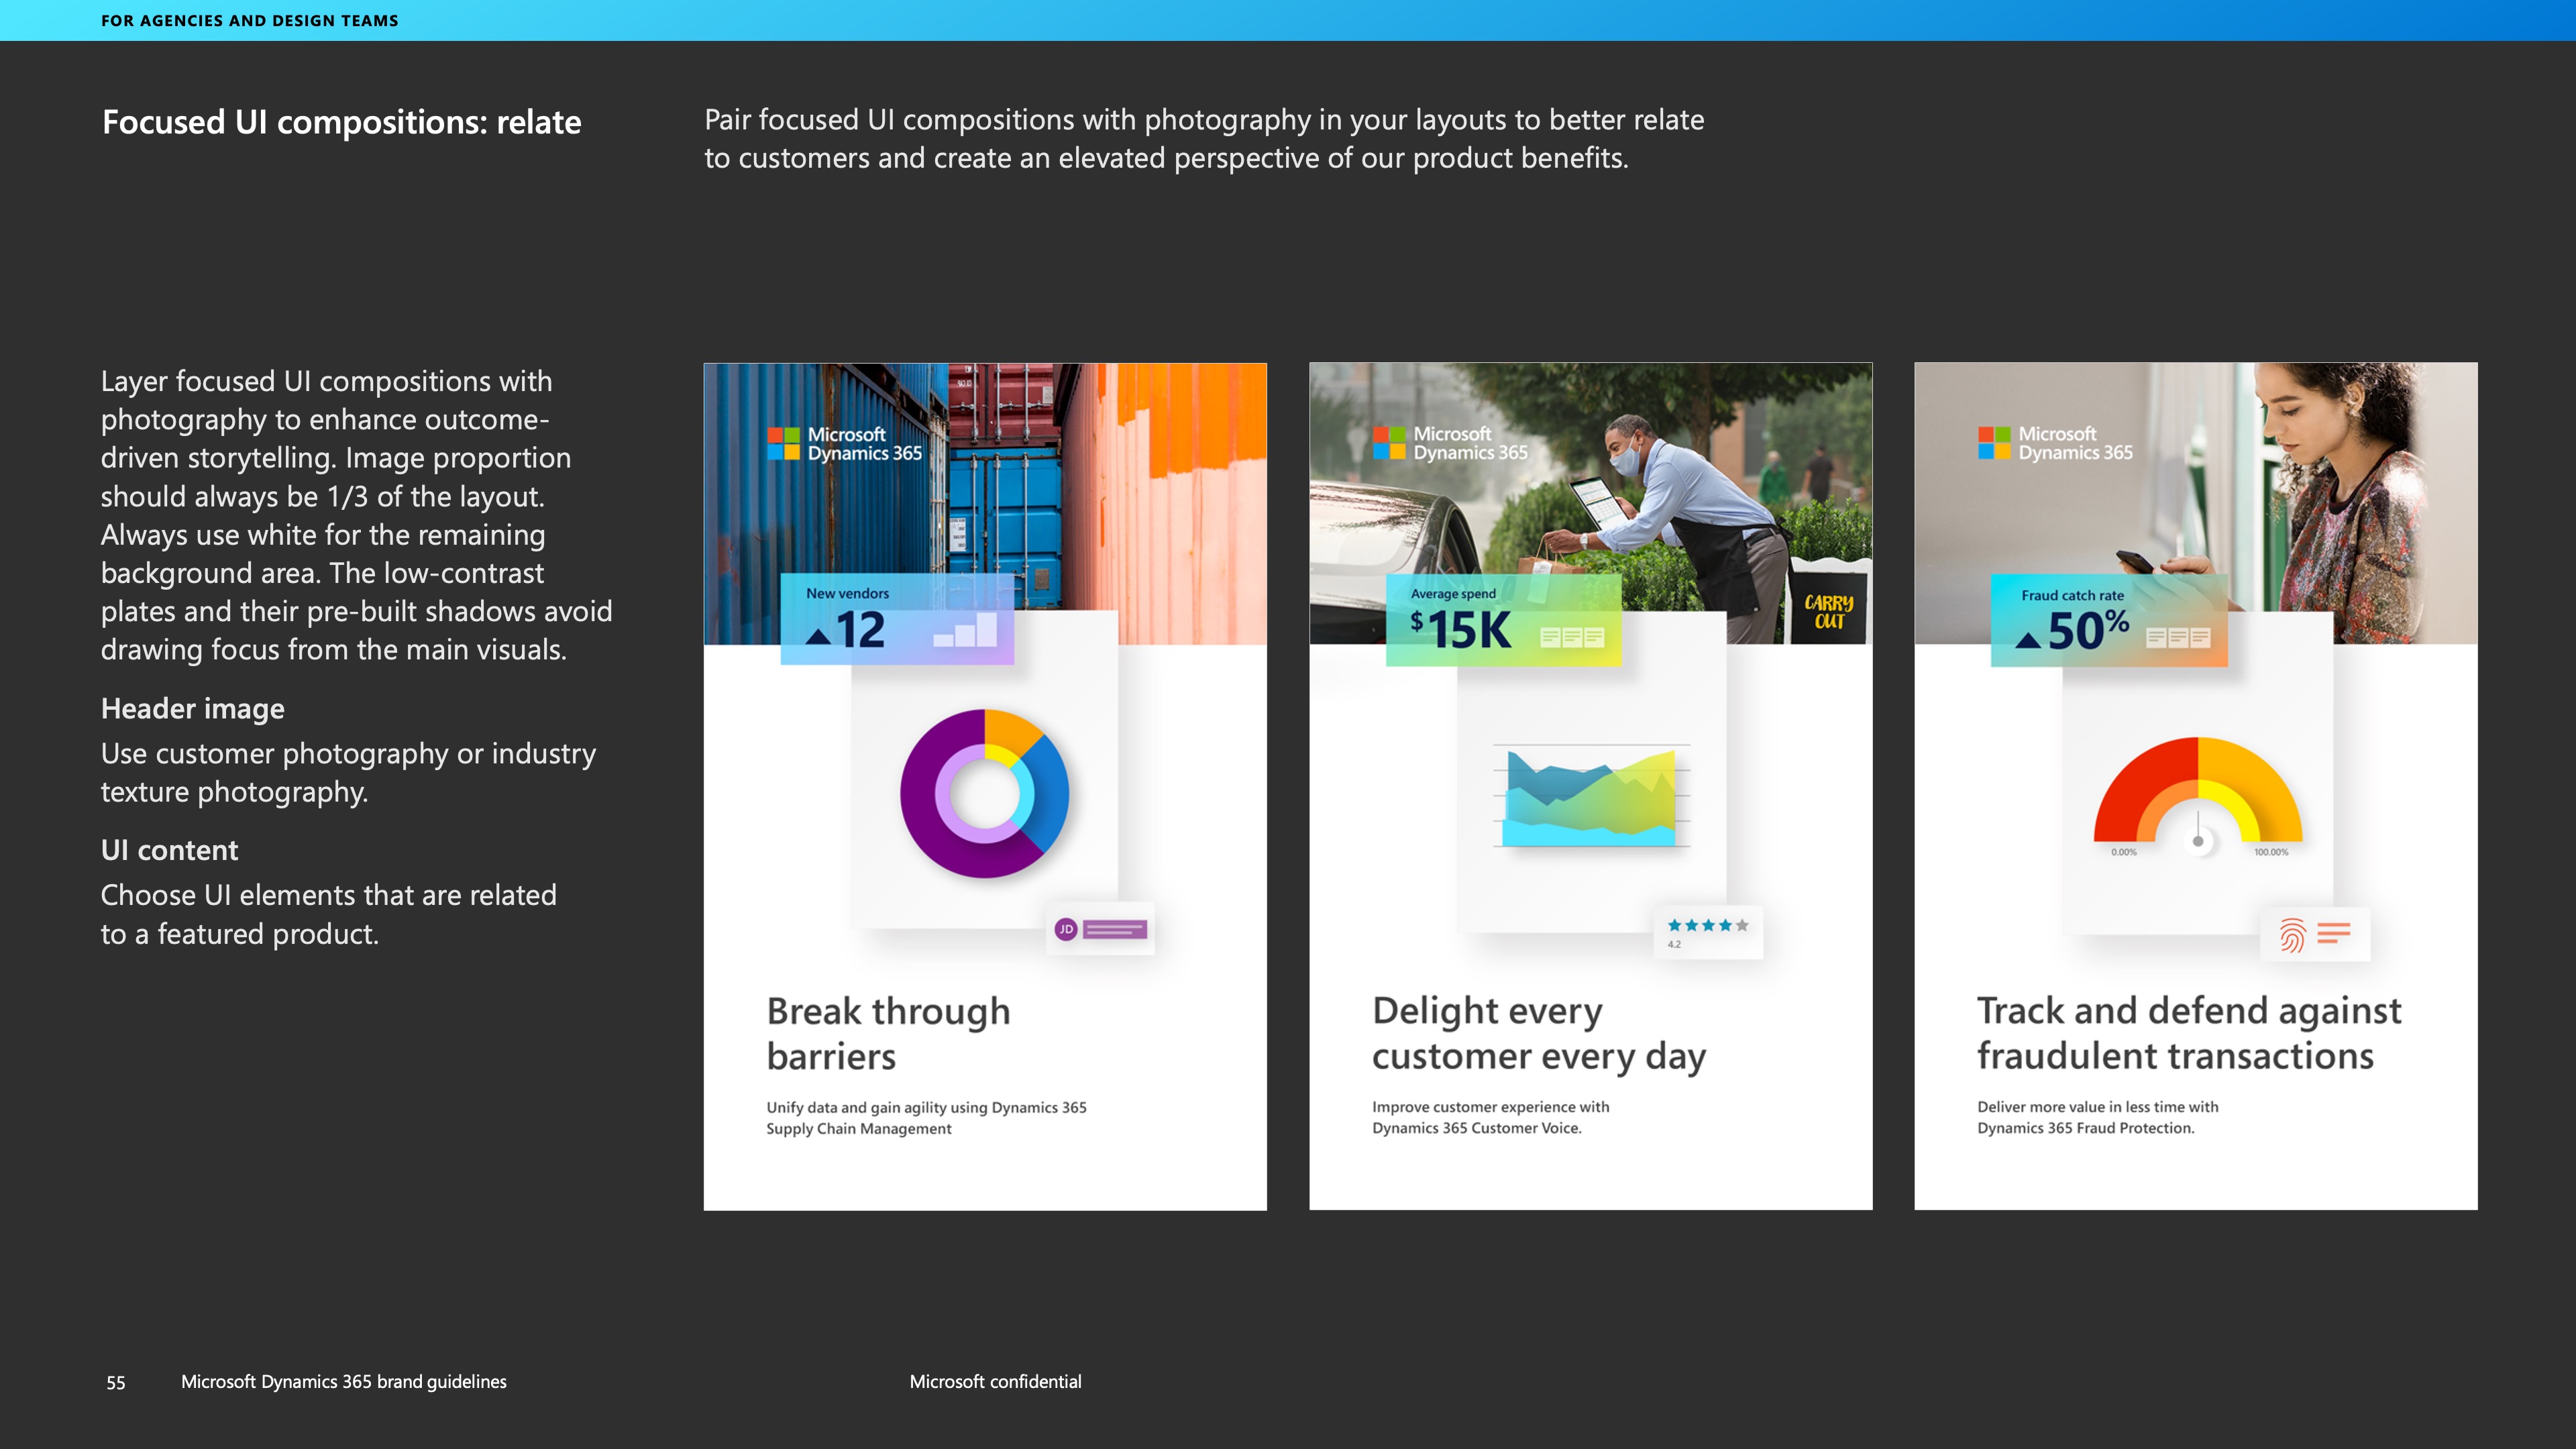This screenshot has width=2576, height=1449.
Task: Click page number 55
Action: (x=116, y=1382)
